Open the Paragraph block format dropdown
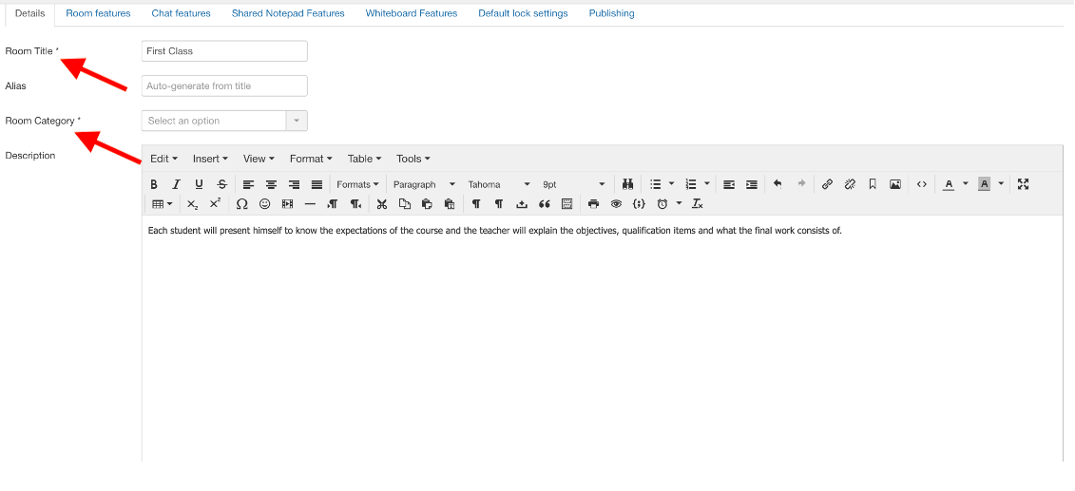The height and width of the screenshot is (491, 1075). click(424, 184)
